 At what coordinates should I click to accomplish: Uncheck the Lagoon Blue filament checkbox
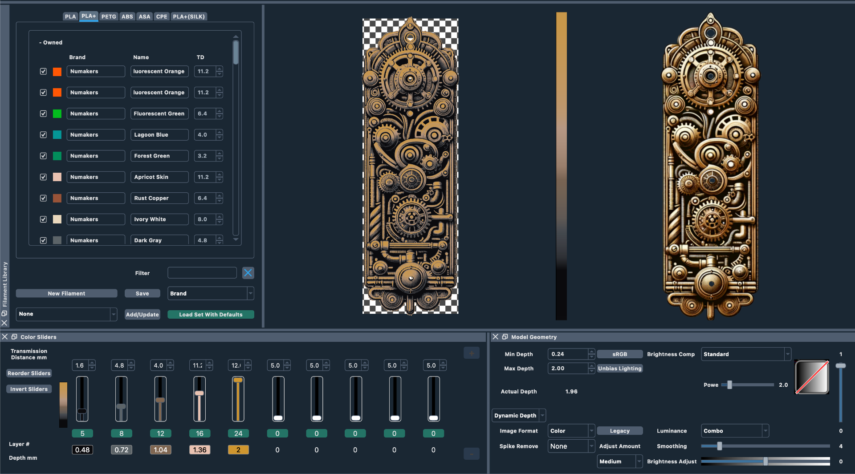pos(43,135)
